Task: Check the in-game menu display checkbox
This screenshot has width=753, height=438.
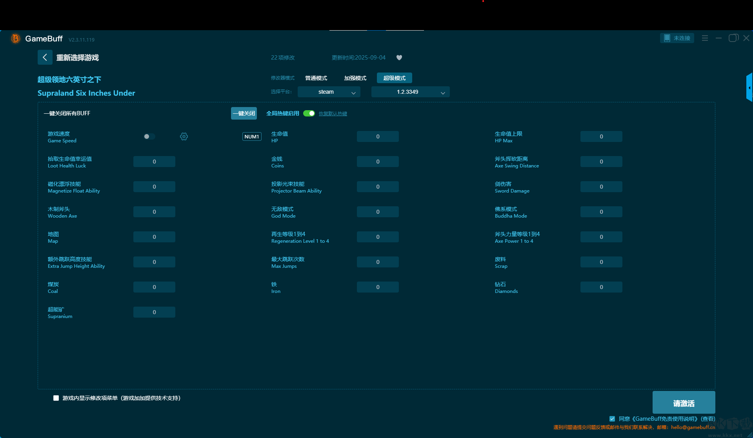Action: [x=56, y=398]
